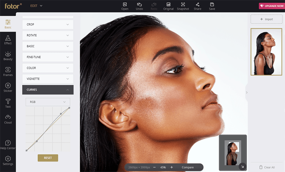
Task: Open the Effect panel in sidebar
Action: (8, 40)
